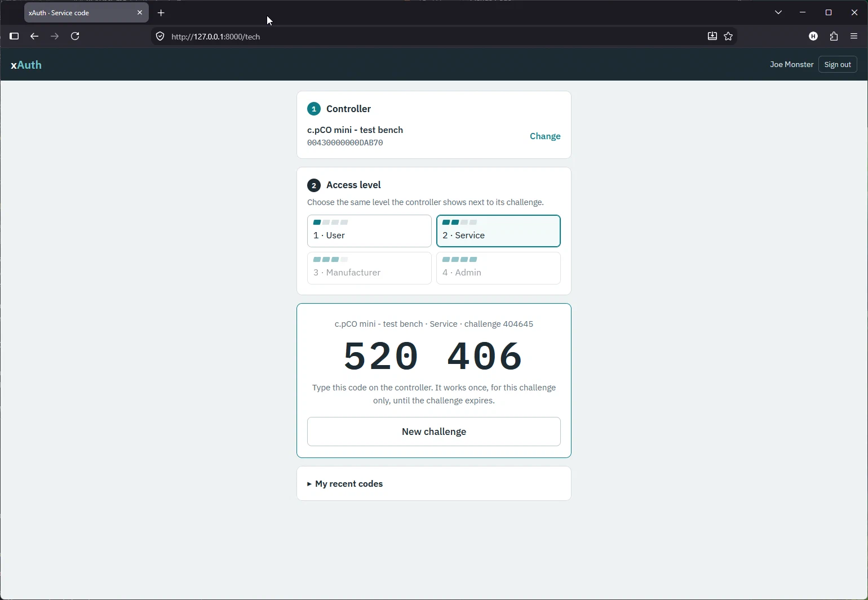Viewport: 868px width, 600px height.
Task: Open the list all tabs dropdown arrow
Action: [x=778, y=12]
